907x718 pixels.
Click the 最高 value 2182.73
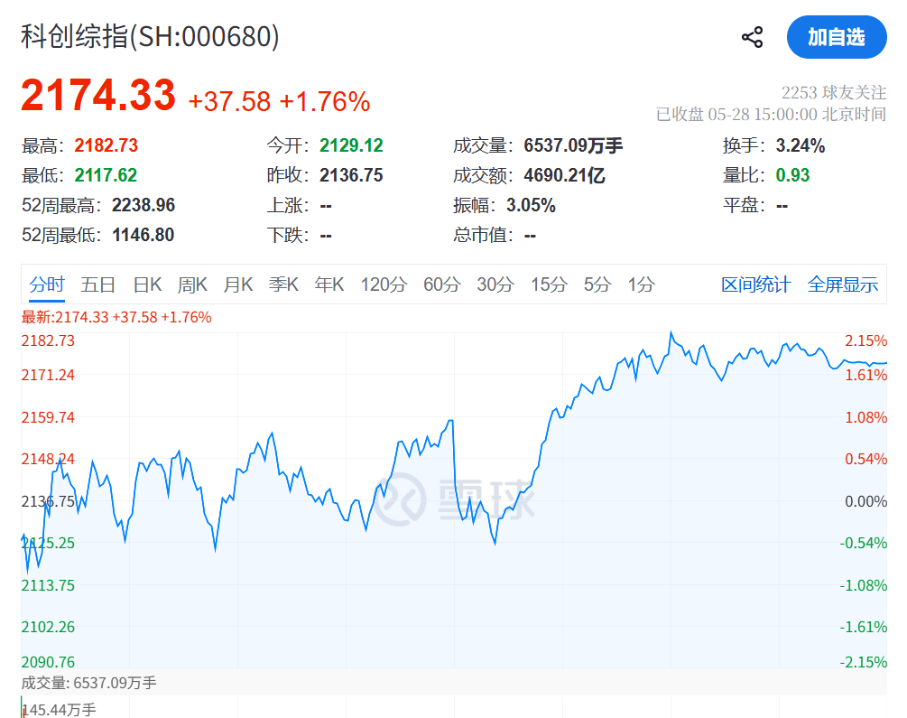click(106, 145)
